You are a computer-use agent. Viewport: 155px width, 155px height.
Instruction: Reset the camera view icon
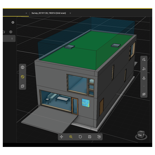[99, 137]
